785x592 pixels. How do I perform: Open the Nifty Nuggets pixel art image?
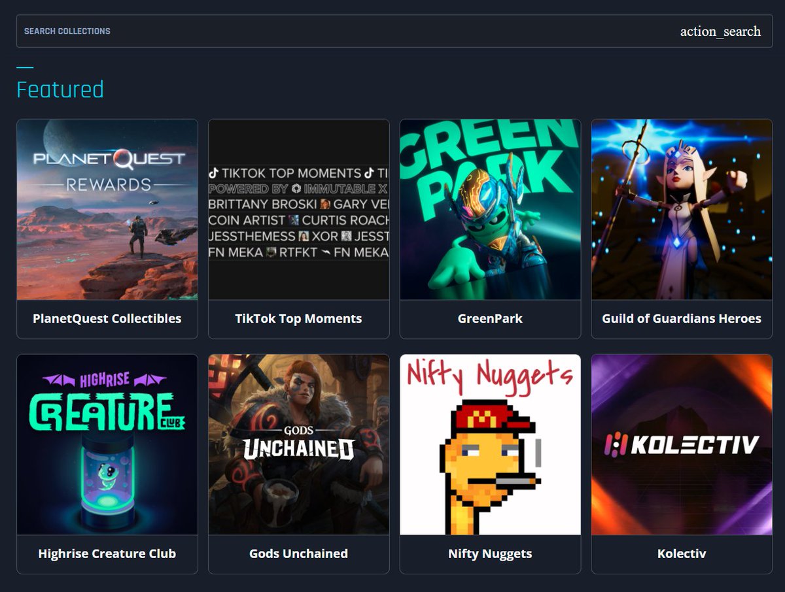click(490, 444)
